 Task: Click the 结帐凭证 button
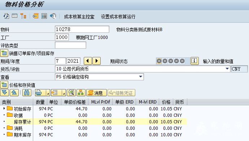(x=121, y=93)
